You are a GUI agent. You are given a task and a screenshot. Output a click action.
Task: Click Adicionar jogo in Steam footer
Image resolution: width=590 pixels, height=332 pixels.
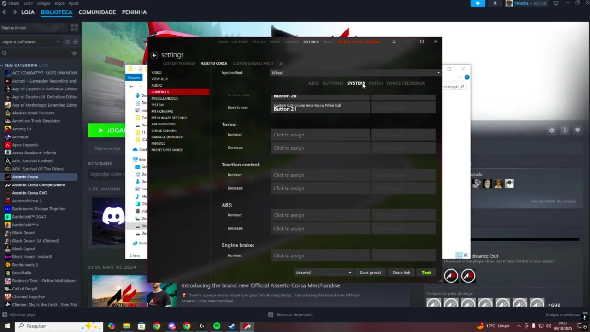tap(18, 315)
